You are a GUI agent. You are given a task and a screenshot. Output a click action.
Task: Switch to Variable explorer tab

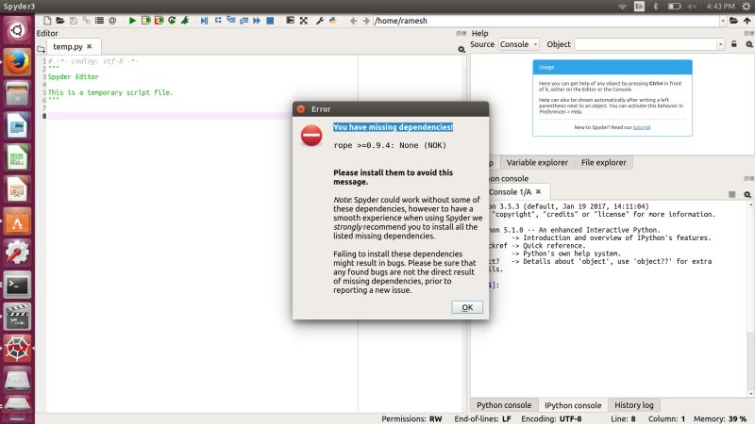(537, 162)
